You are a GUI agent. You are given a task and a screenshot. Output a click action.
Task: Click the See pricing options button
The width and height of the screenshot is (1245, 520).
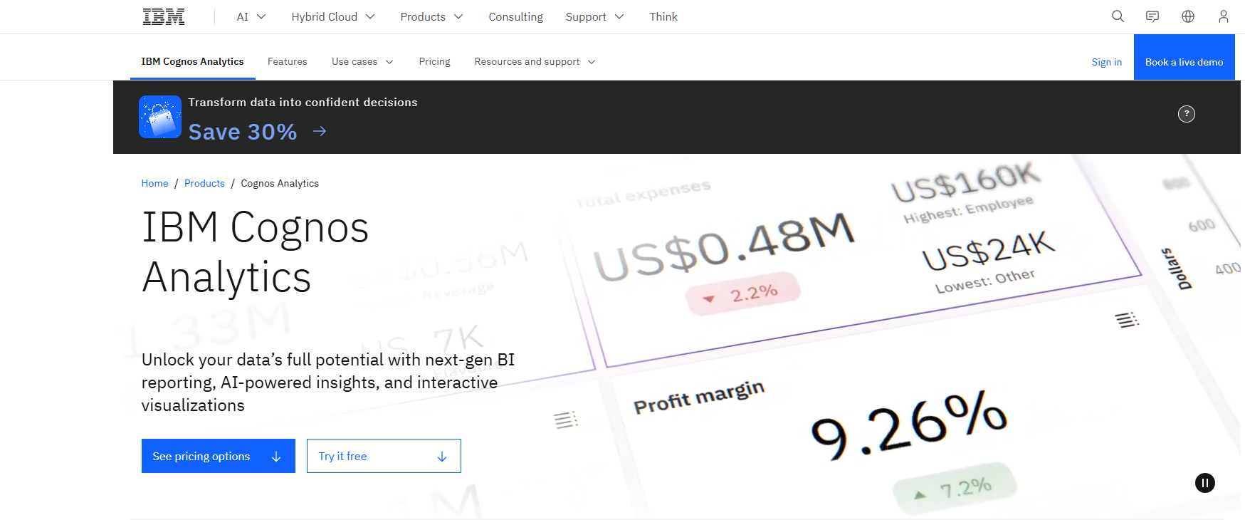[x=218, y=456]
